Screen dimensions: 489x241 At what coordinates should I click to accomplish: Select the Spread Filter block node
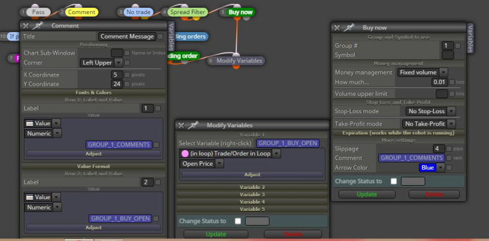coord(188,12)
